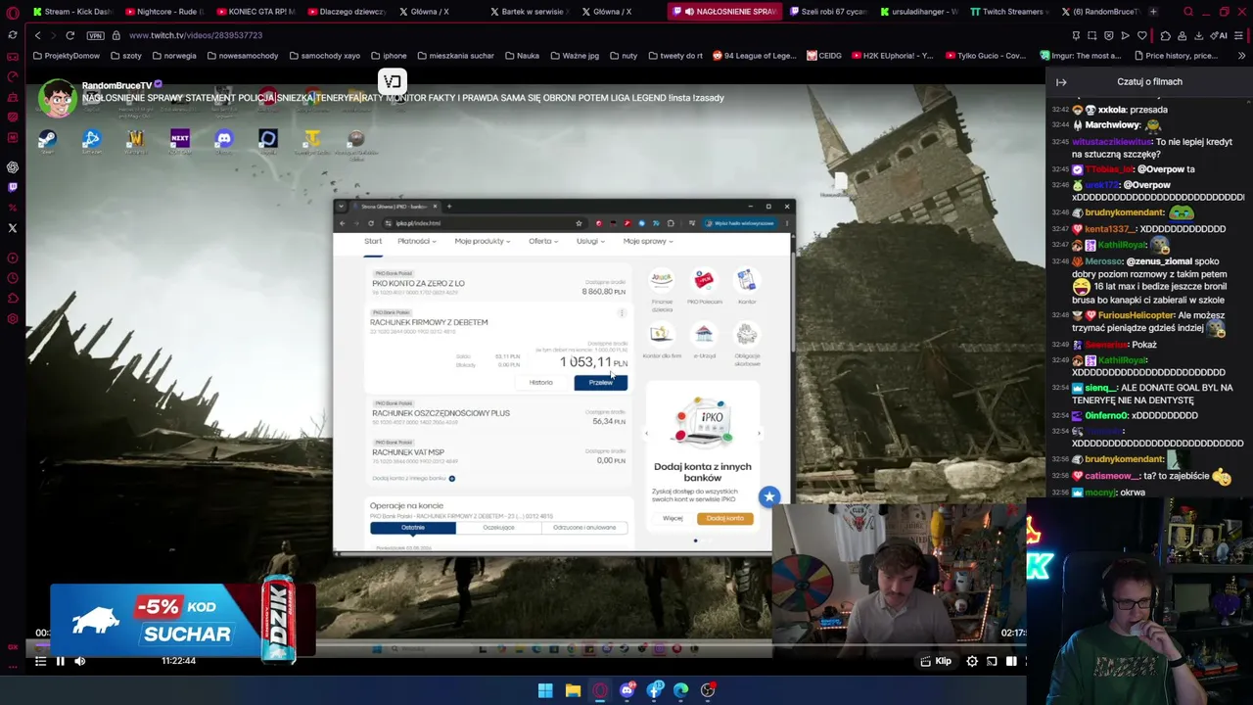Image resolution: width=1253 pixels, height=705 pixels.
Task: Switch to the ursuladihanger tab
Action: pyautogui.click(x=917, y=12)
